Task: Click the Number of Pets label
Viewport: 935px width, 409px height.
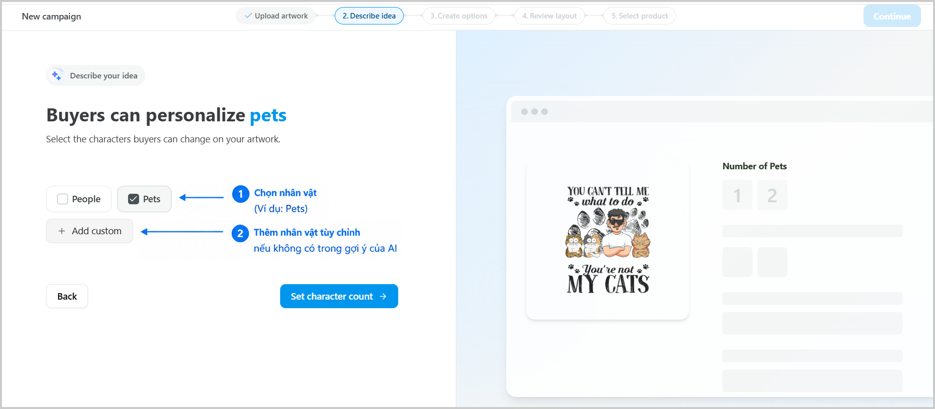Action: pyautogui.click(x=754, y=166)
